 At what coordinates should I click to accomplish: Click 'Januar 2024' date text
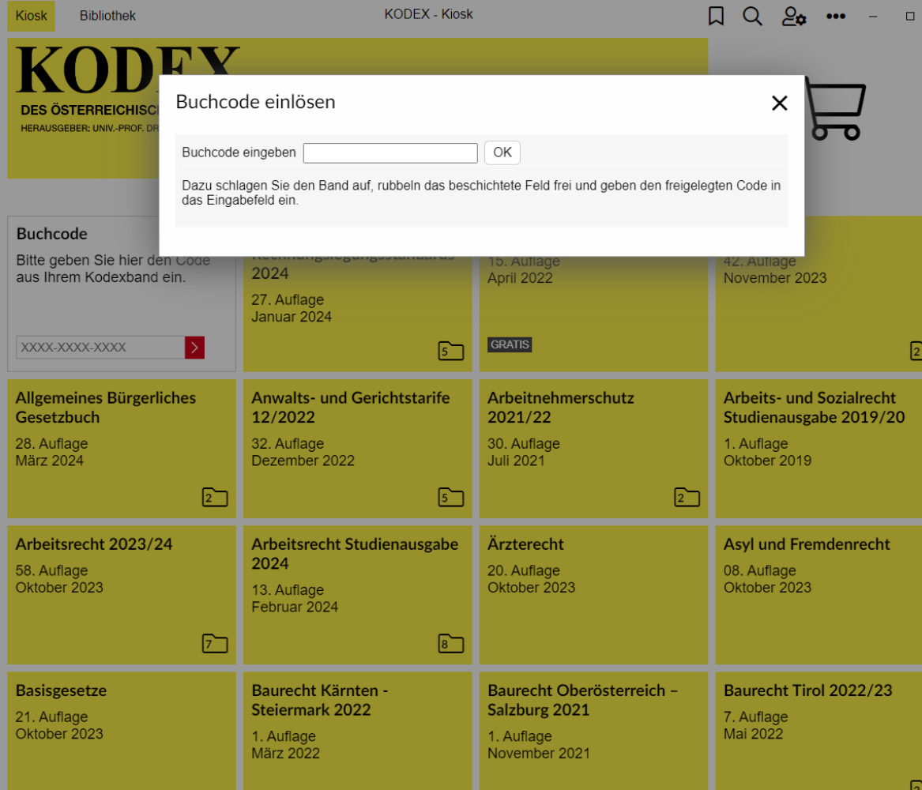[x=292, y=317]
